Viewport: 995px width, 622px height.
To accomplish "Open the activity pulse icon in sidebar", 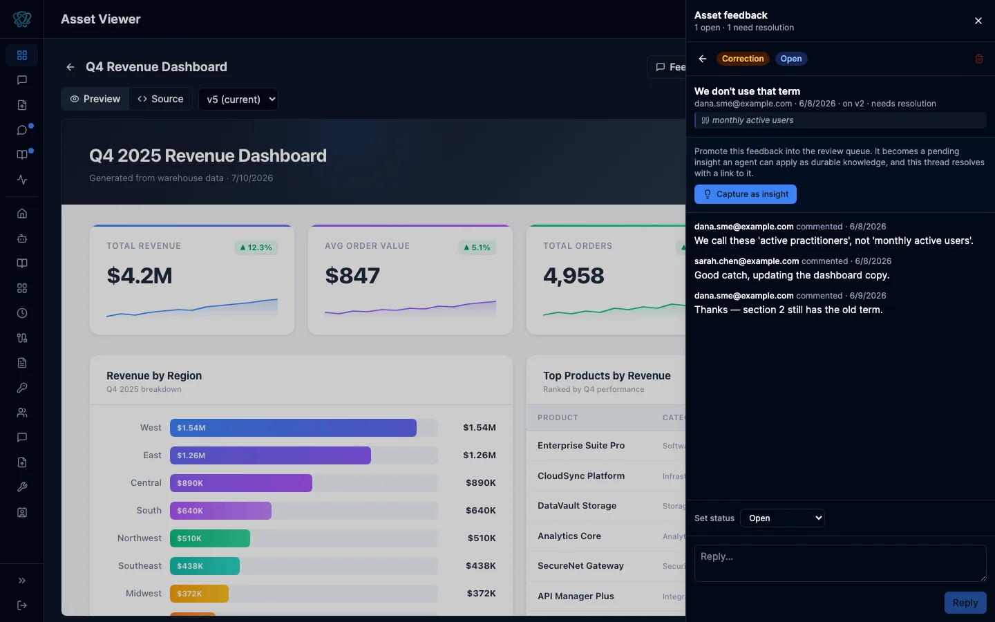I will (22, 180).
